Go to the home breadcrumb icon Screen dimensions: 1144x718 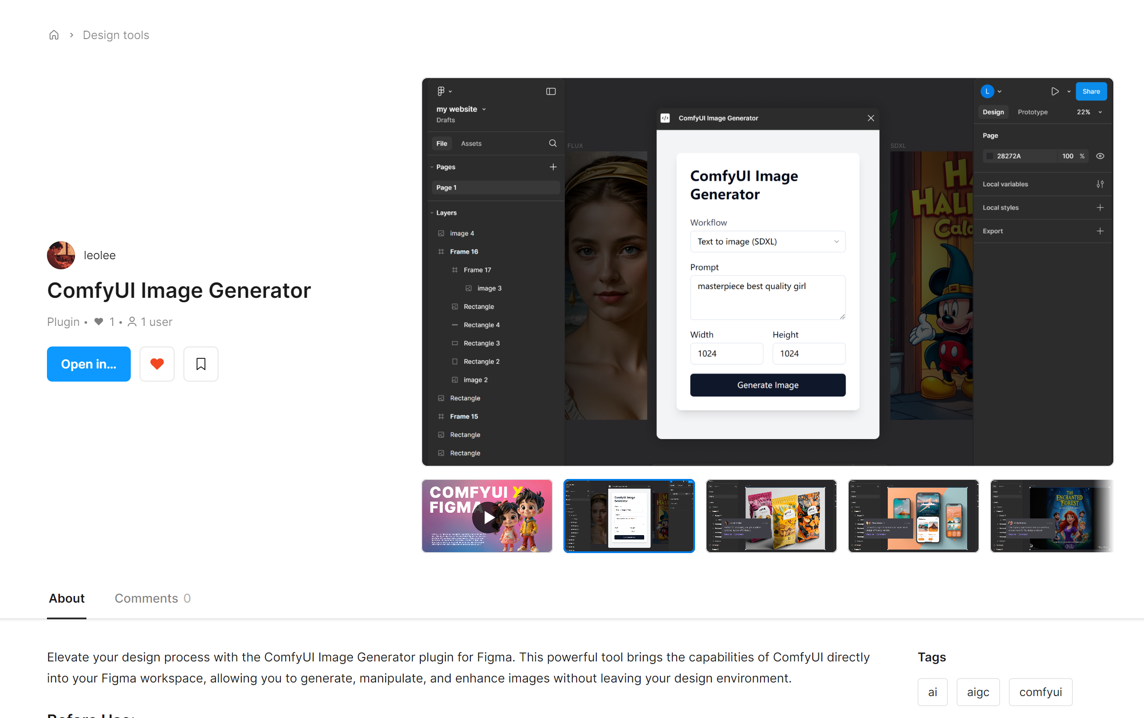(54, 35)
